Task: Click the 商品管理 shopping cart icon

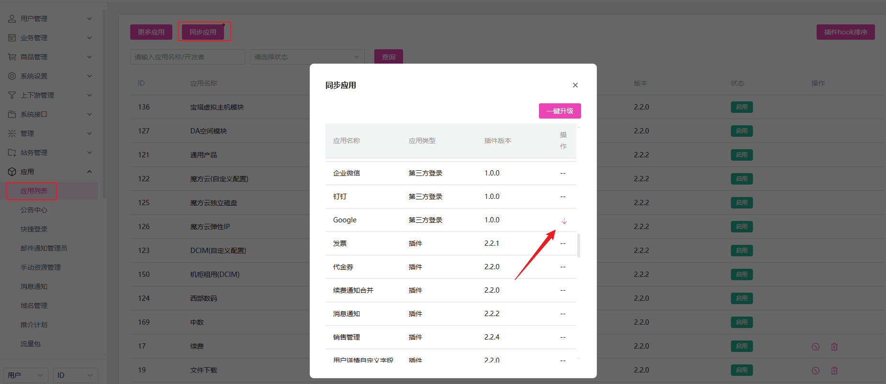Action: [x=12, y=57]
